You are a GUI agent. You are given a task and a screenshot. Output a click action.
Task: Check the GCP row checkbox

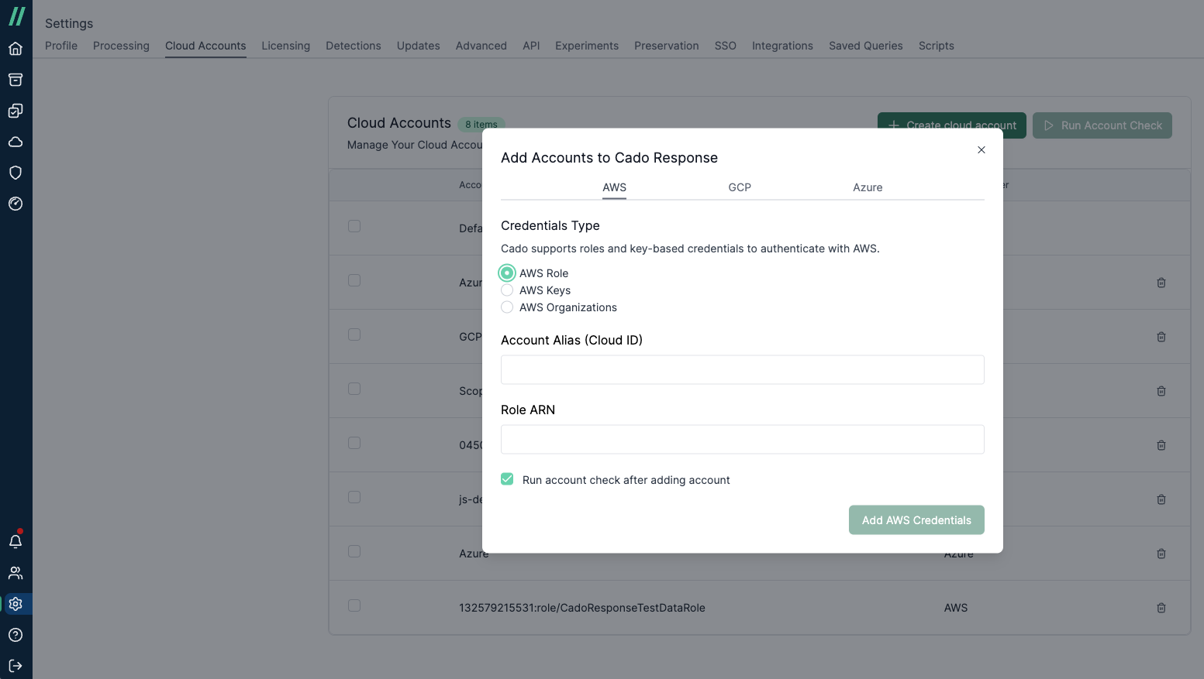354,334
